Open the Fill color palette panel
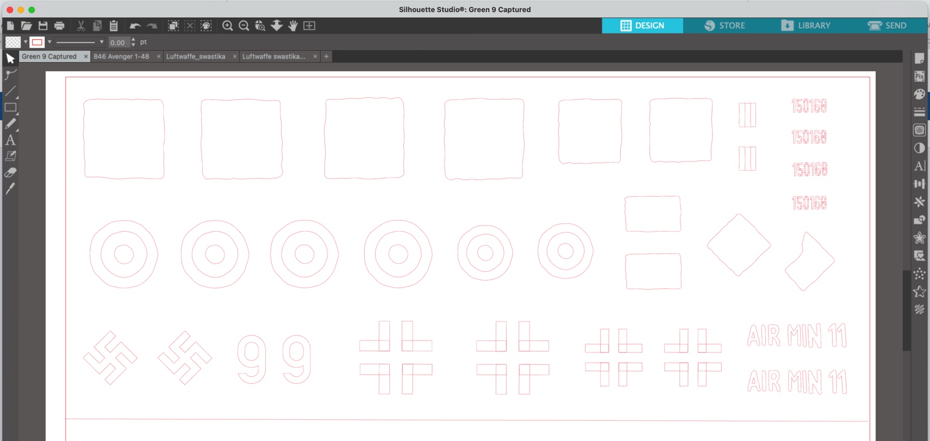 (x=919, y=94)
